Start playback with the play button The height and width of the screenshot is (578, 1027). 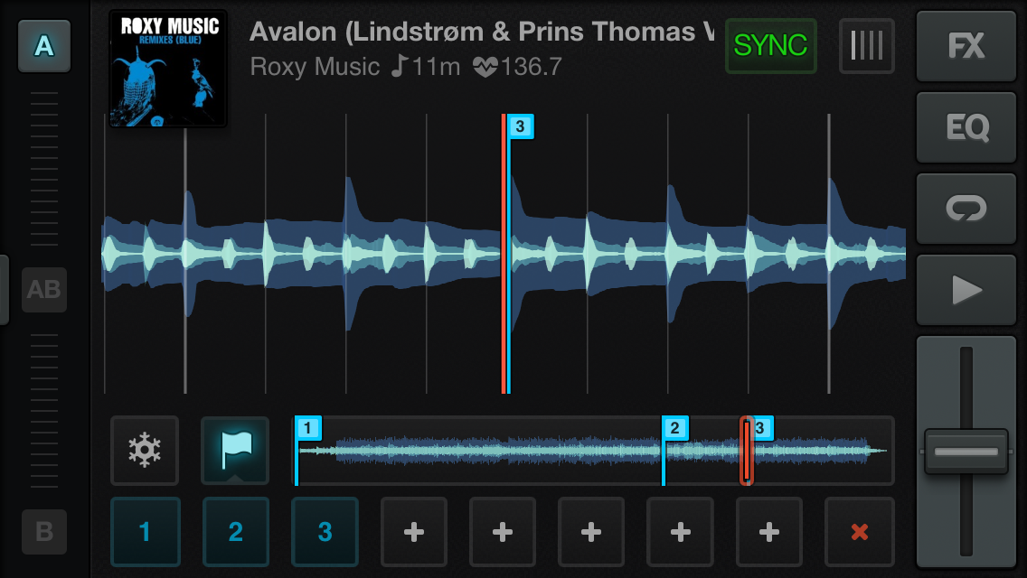(x=966, y=290)
